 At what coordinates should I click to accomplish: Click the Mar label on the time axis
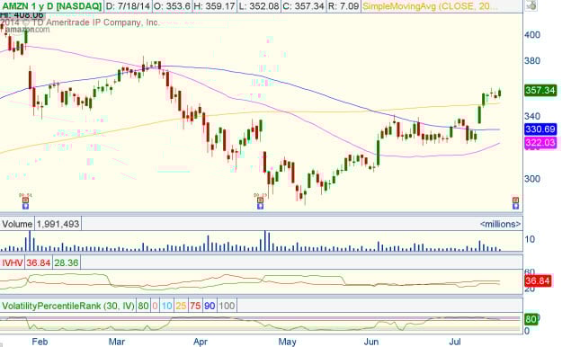[x=117, y=342]
